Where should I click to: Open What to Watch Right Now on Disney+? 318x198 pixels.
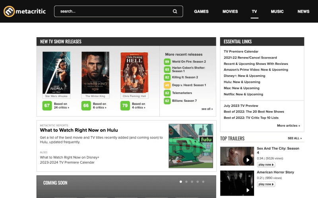click(70, 157)
